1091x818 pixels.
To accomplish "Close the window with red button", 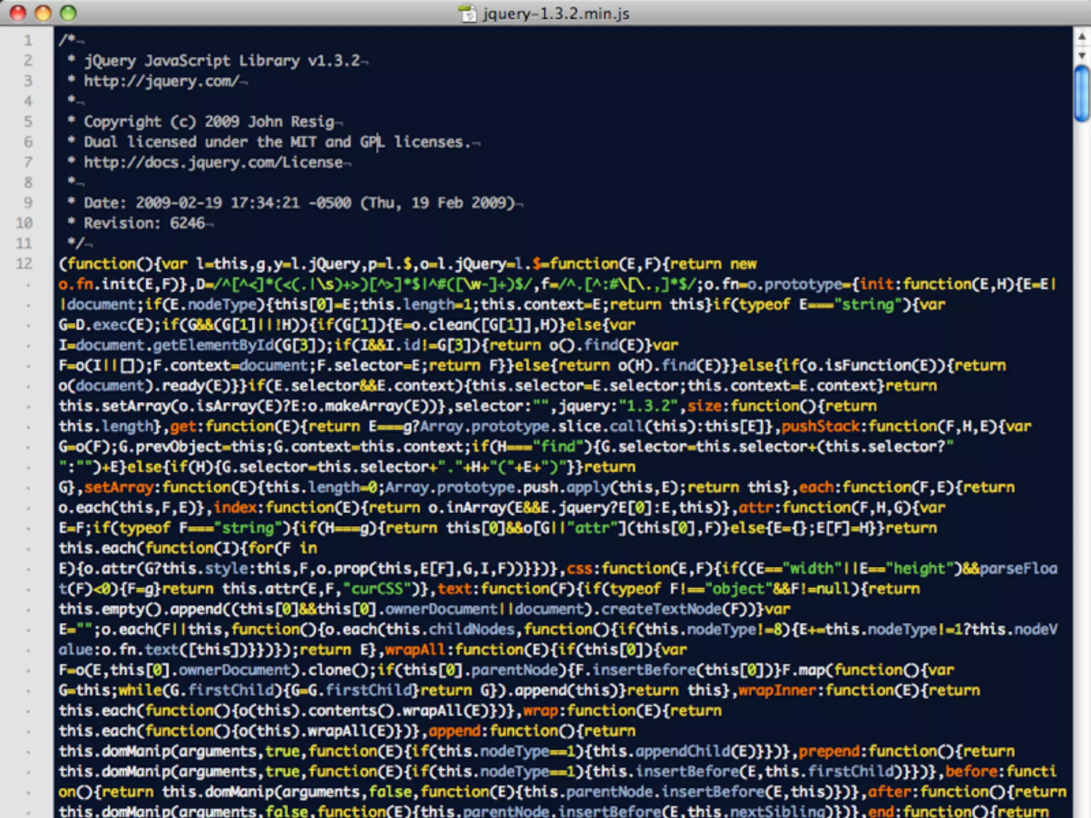I will pyautogui.click(x=18, y=13).
